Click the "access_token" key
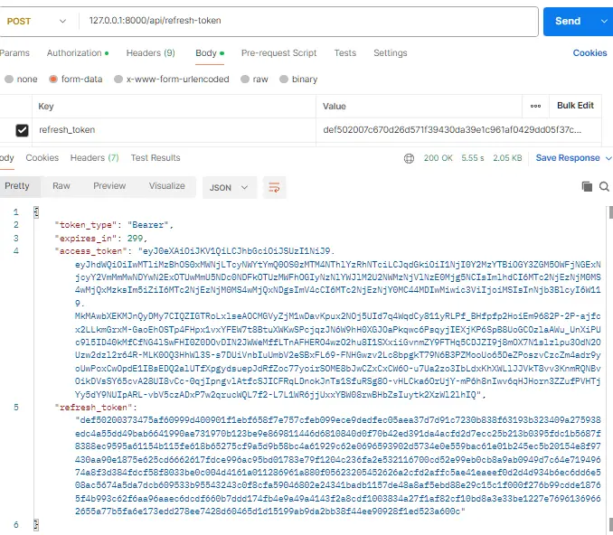 click(91, 251)
